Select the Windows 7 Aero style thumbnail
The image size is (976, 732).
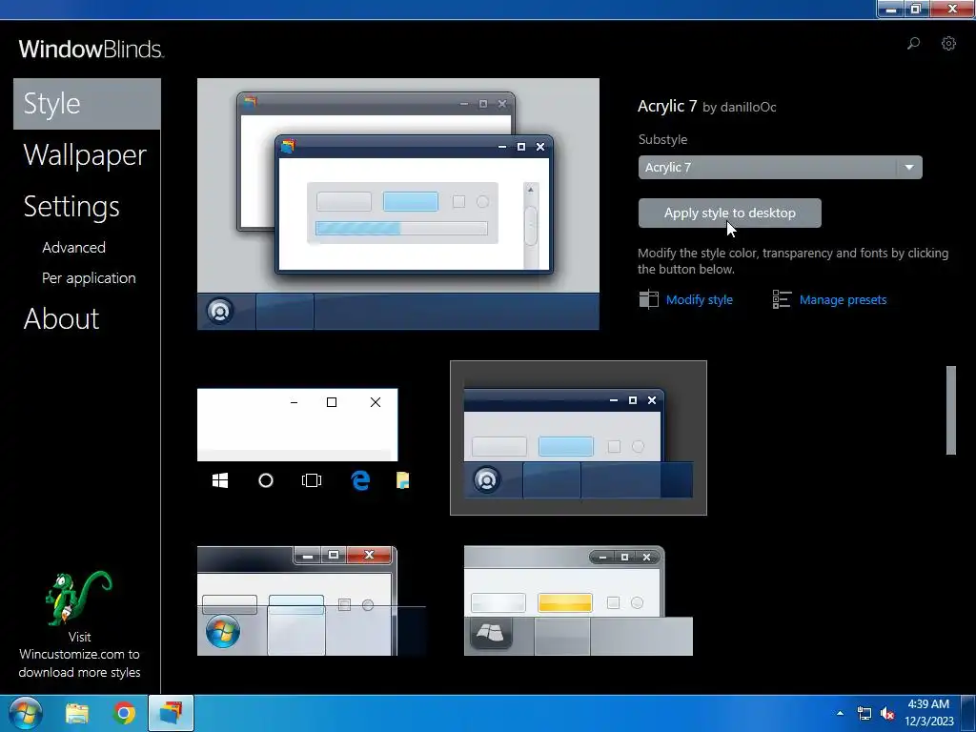coord(312,600)
